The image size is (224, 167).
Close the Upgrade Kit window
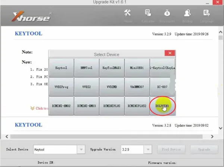click(x=218, y=2)
